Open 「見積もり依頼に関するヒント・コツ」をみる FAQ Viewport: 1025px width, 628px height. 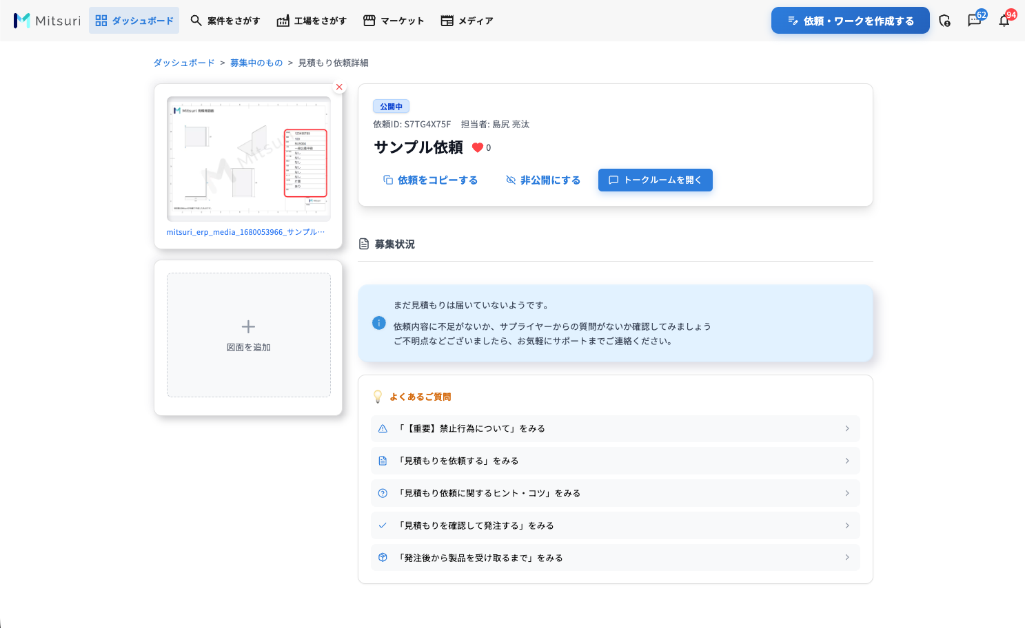(616, 493)
